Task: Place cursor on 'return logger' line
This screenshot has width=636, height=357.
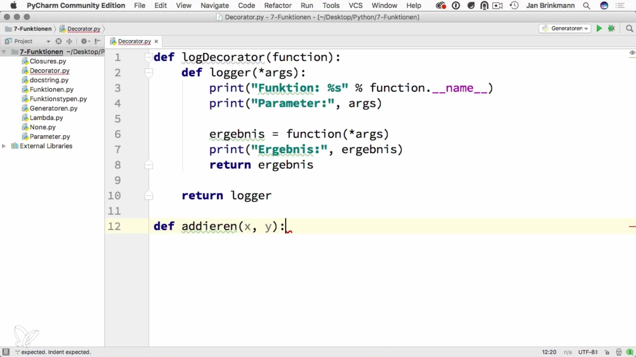Action: pos(227,195)
